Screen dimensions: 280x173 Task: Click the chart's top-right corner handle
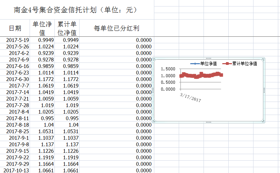(x=263, y=59)
